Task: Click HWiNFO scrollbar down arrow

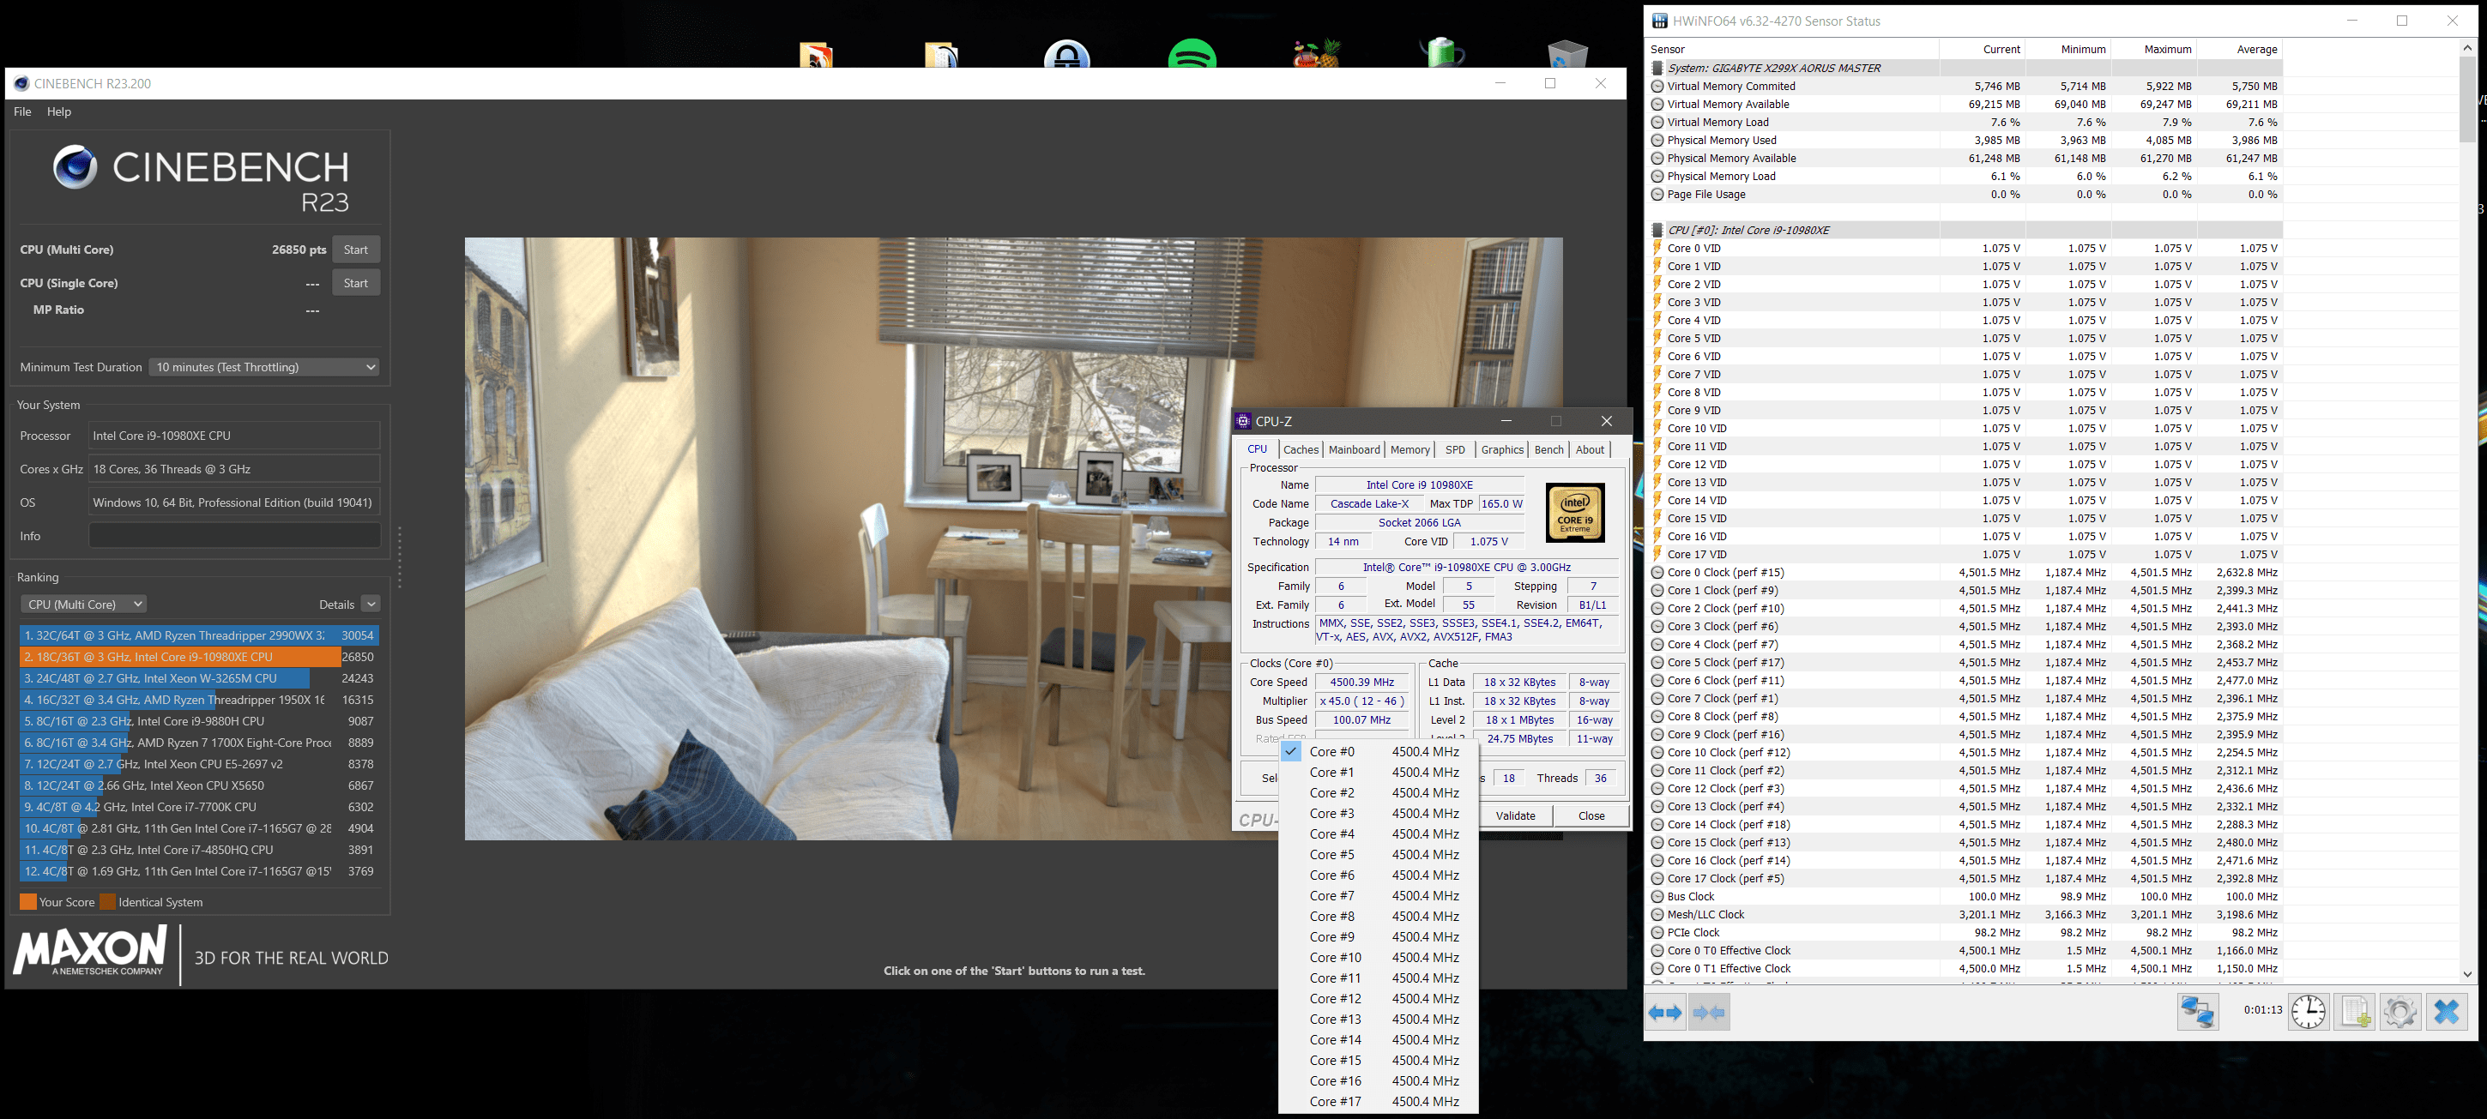Action: (x=2466, y=974)
